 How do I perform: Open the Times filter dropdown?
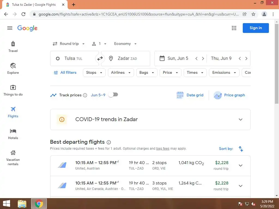click(x=195, y=72)
